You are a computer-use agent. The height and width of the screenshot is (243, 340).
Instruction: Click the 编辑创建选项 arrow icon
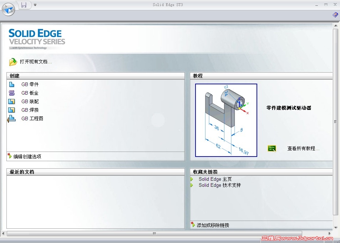tap(10, 156)
